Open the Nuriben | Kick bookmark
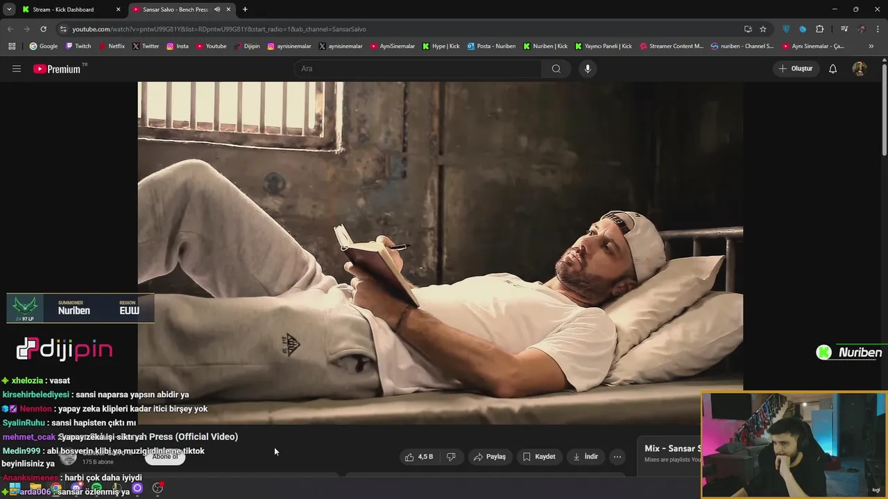The height and width of the screenshot is (499, 888). pyautogui.click(x=545, y=46)
